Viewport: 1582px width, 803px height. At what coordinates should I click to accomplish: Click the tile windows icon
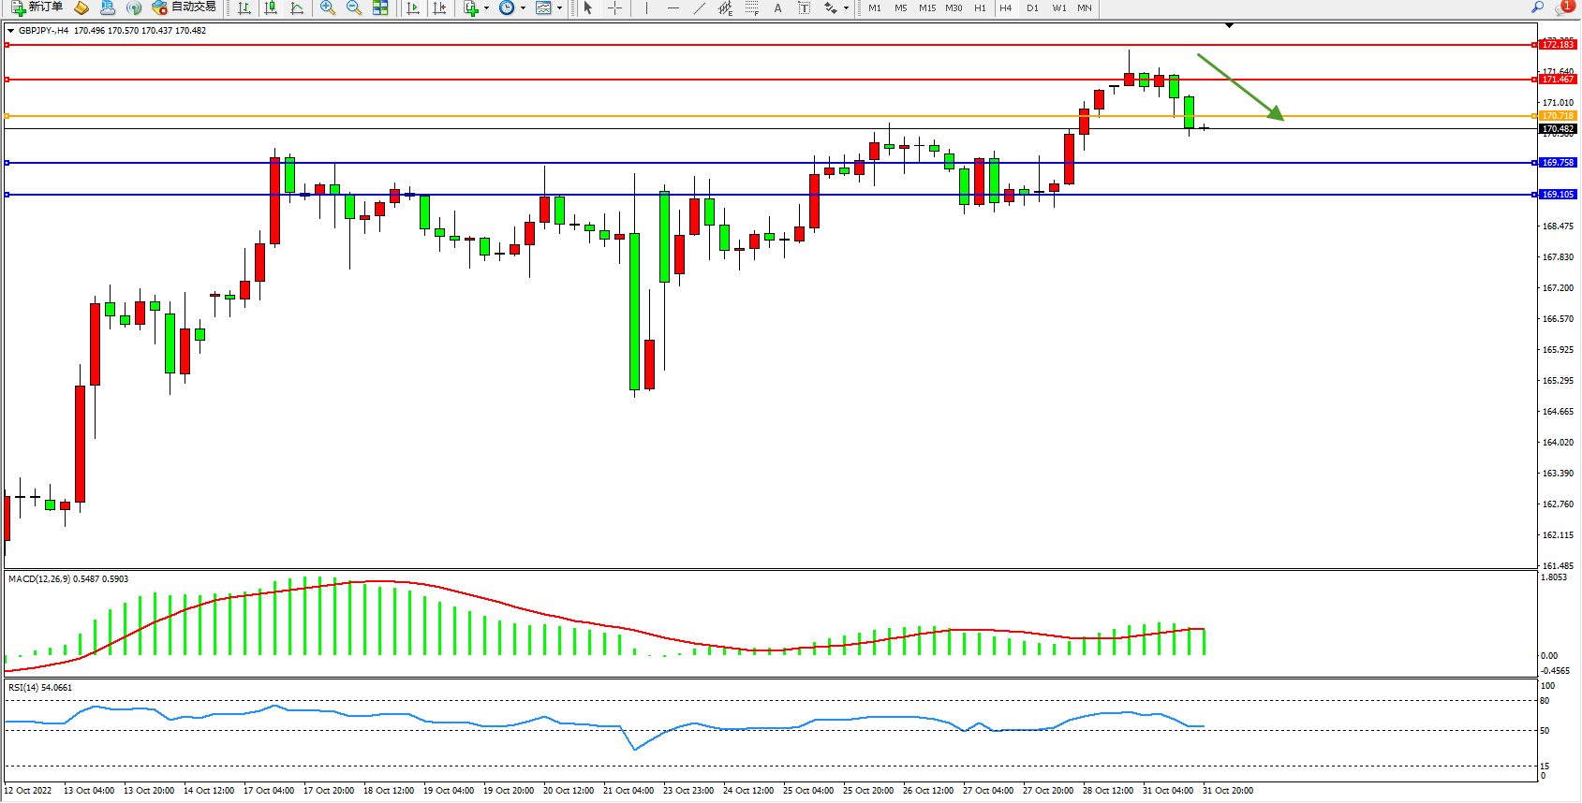[380, 7]
